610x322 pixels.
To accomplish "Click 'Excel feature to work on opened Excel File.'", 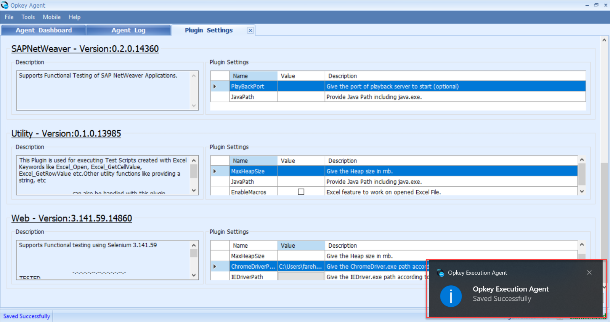I will 384,192.
